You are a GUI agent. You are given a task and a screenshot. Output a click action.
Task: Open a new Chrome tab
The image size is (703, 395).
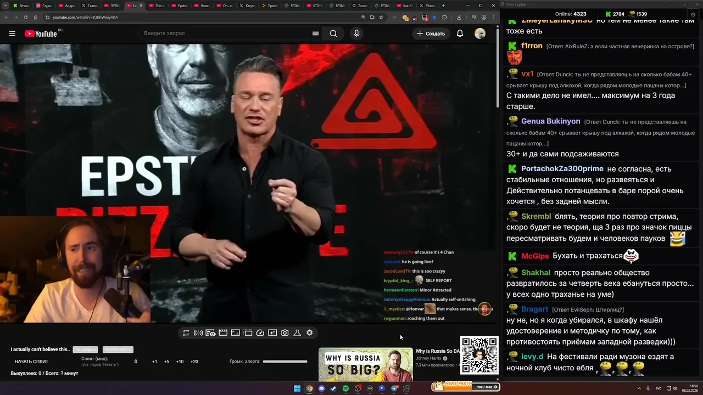[443, 5]
